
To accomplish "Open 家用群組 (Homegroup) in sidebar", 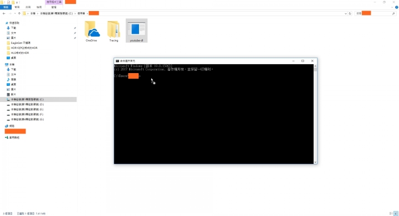I will pyautogui.click(x=14, y=138).
